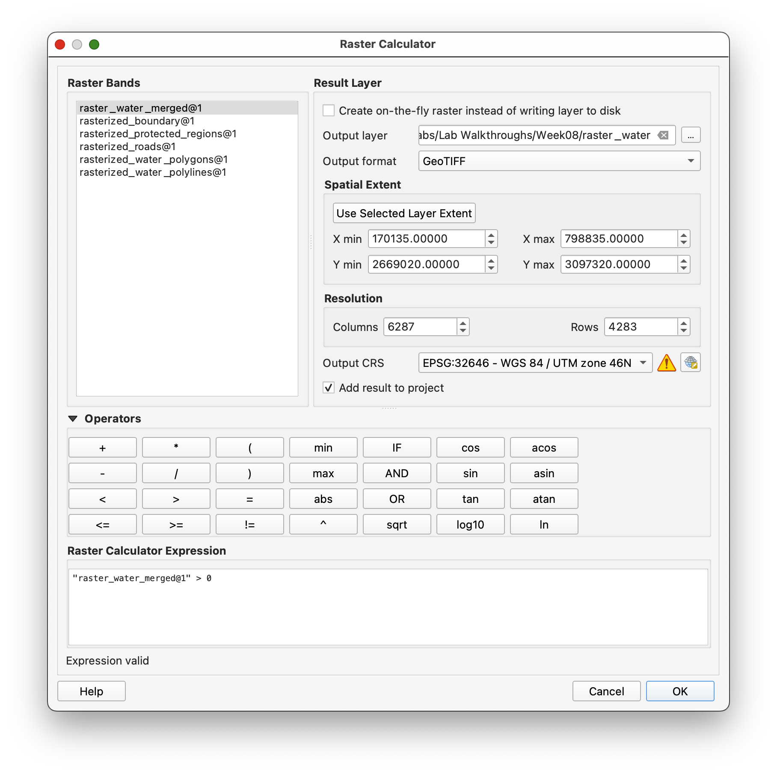Open the Output CRS EPSG:32646 dropdown

point(535,363)
